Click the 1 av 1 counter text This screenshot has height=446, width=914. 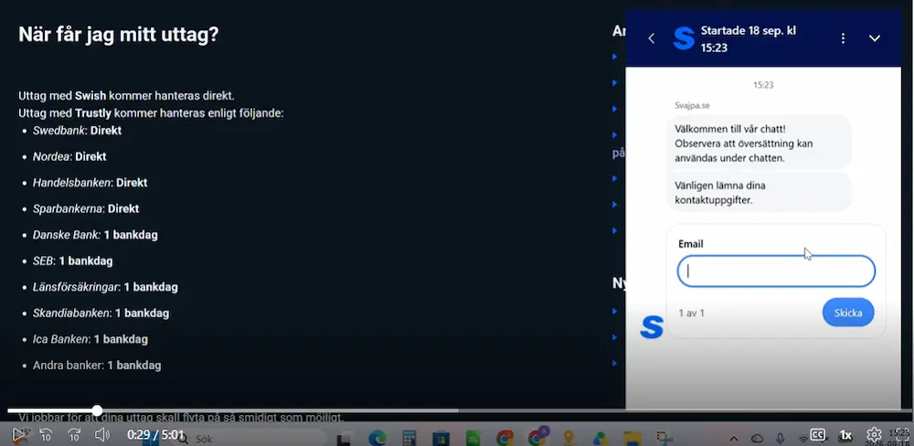pos(691,313)
